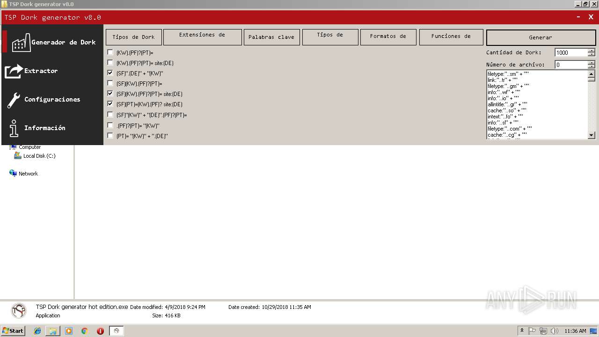Open the Tipos de tab

(x=330, y=37)
